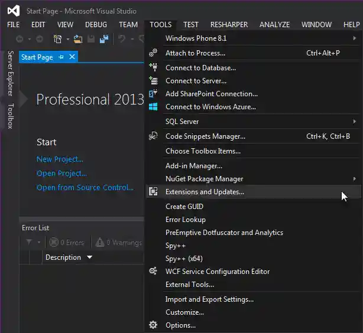
Task: Click the New Project toolbar icon
Action: 58,39
